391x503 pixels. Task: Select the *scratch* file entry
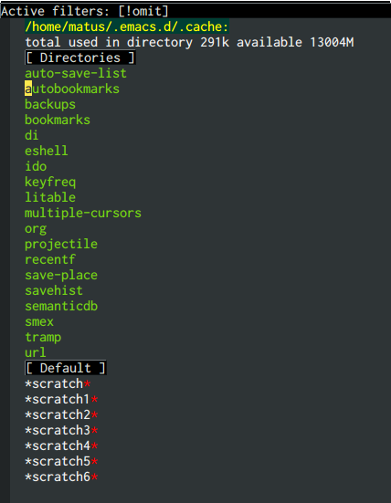point(58,383)
